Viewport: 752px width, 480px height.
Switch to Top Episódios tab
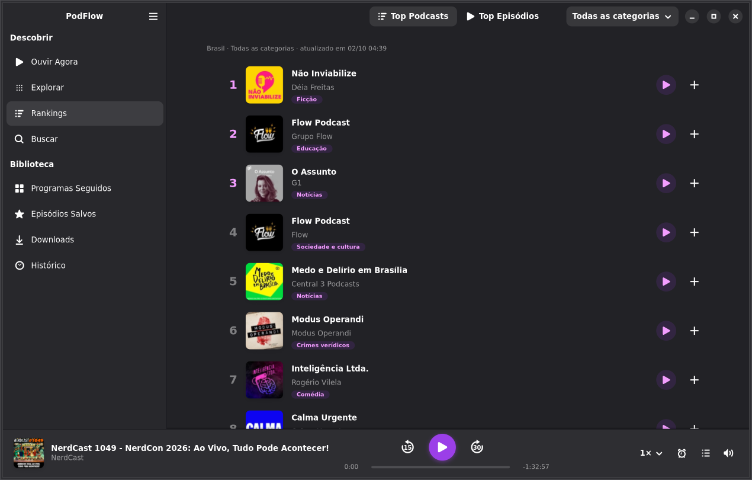tap(503, 17)
